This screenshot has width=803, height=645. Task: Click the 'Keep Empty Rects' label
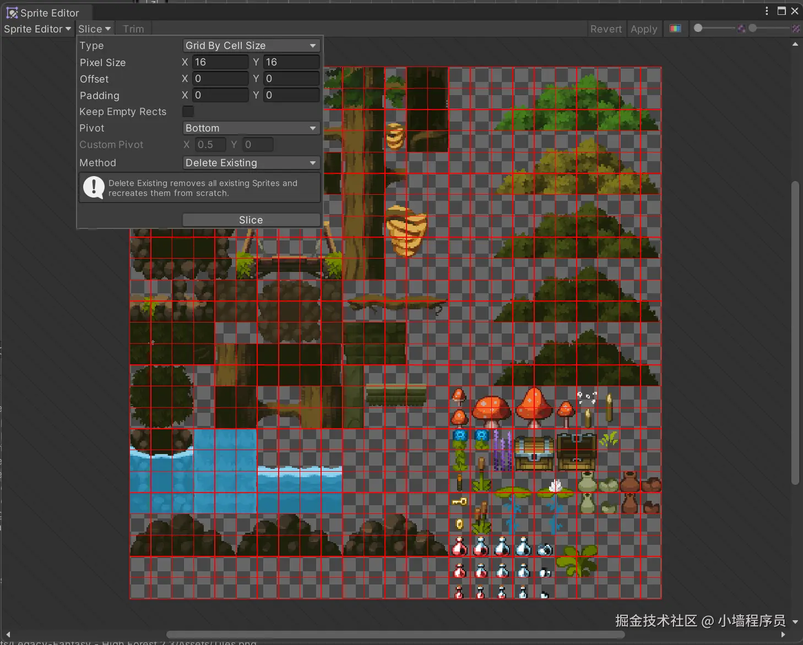tap(123, 112)
